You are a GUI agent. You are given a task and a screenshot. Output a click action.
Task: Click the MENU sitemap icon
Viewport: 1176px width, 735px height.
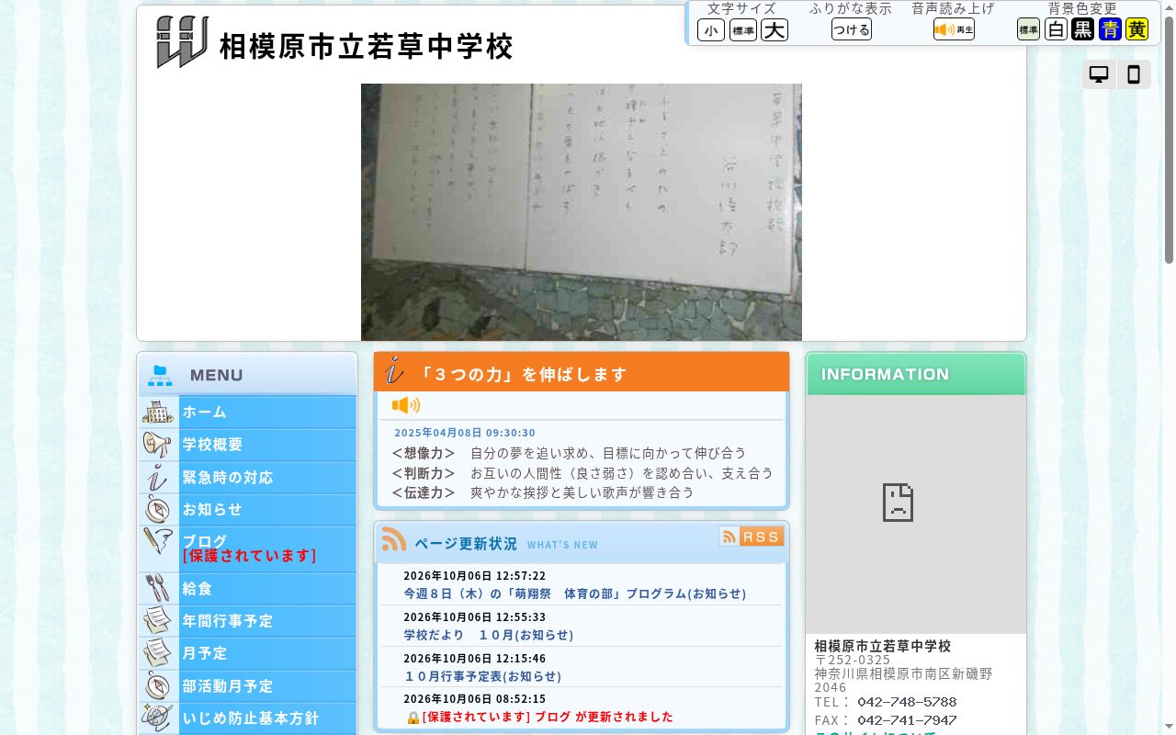[160, 375]
